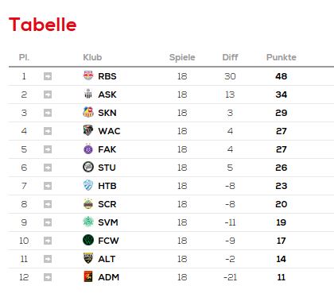This screenshot has height=305, width=334.
Task: Click the RBS club logo
Action: click(88, 75)
